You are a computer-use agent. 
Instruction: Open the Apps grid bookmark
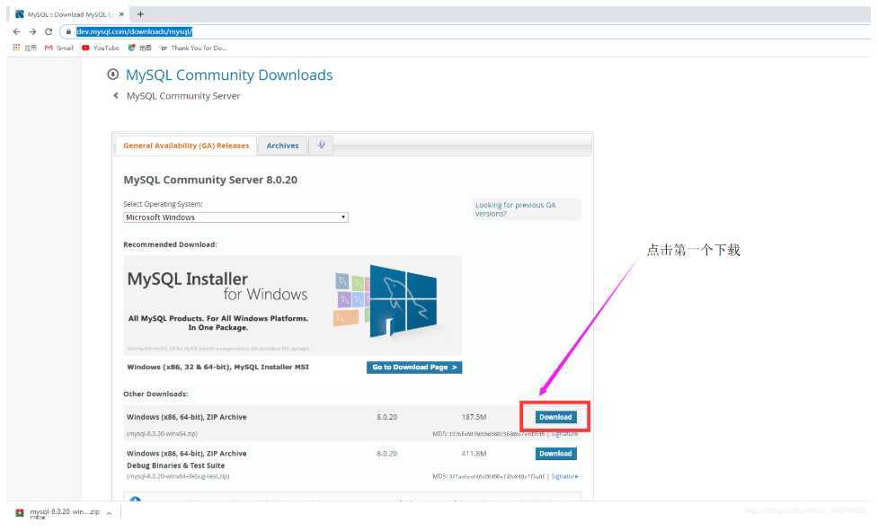coord(24,49)
